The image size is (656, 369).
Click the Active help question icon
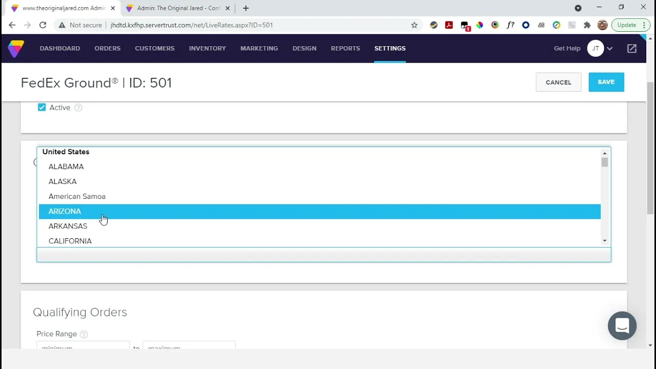(x=78, y=108)
